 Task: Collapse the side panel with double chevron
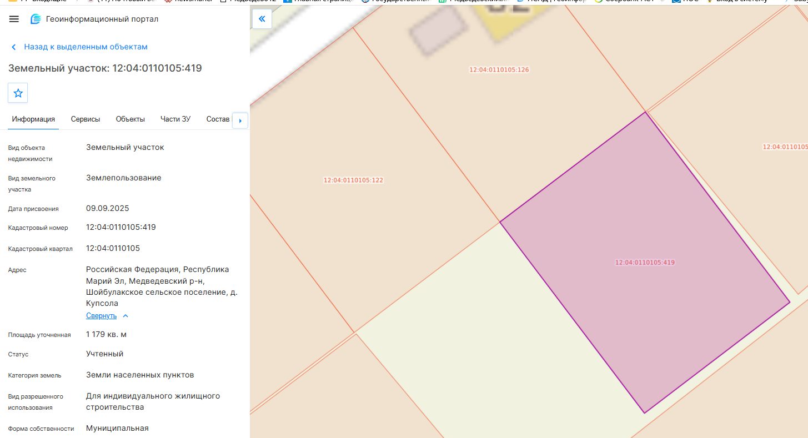click(262, 19)
